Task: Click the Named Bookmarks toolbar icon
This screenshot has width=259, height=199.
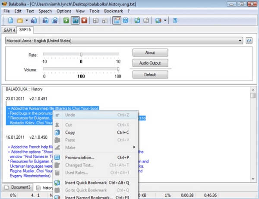Action: (x=158, y=20)
